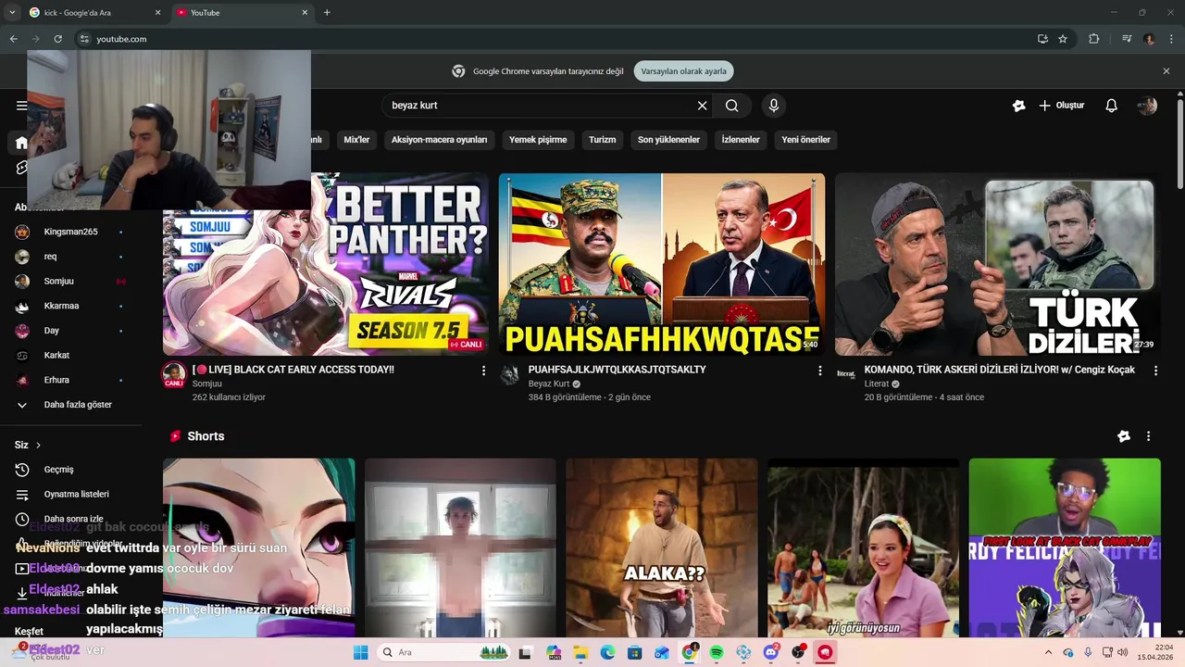The image size is (1185, 667).
Task: Click the YouTube search magnifier button
Action: pos(732,106)
